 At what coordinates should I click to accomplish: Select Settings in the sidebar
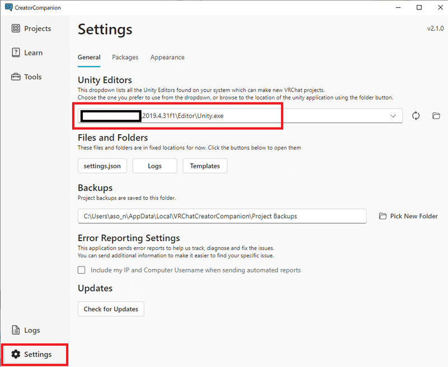click(x=35, y=355)
